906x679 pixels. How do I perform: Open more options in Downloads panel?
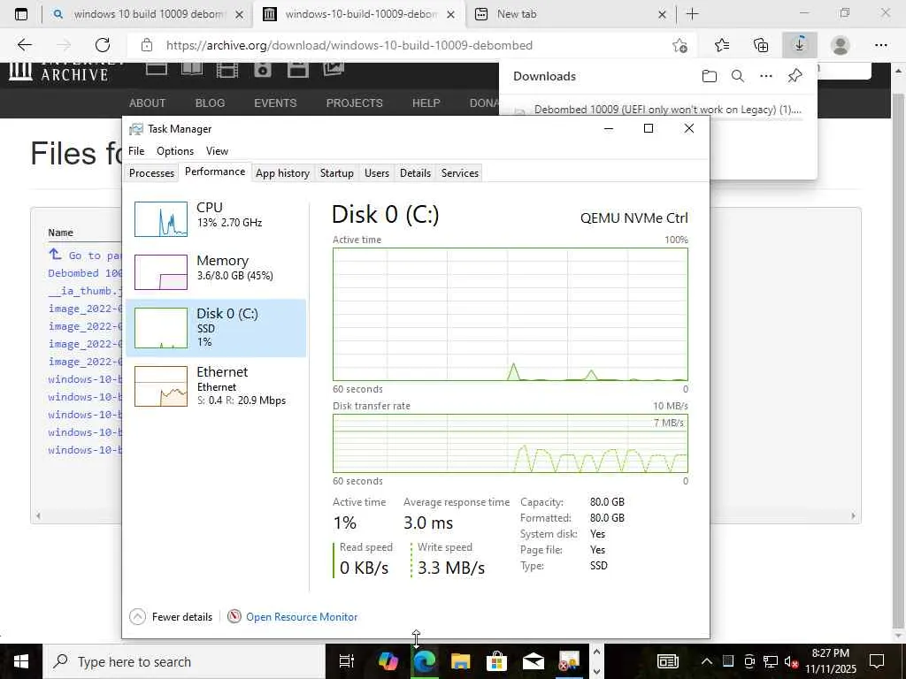(x=765, y=76)
